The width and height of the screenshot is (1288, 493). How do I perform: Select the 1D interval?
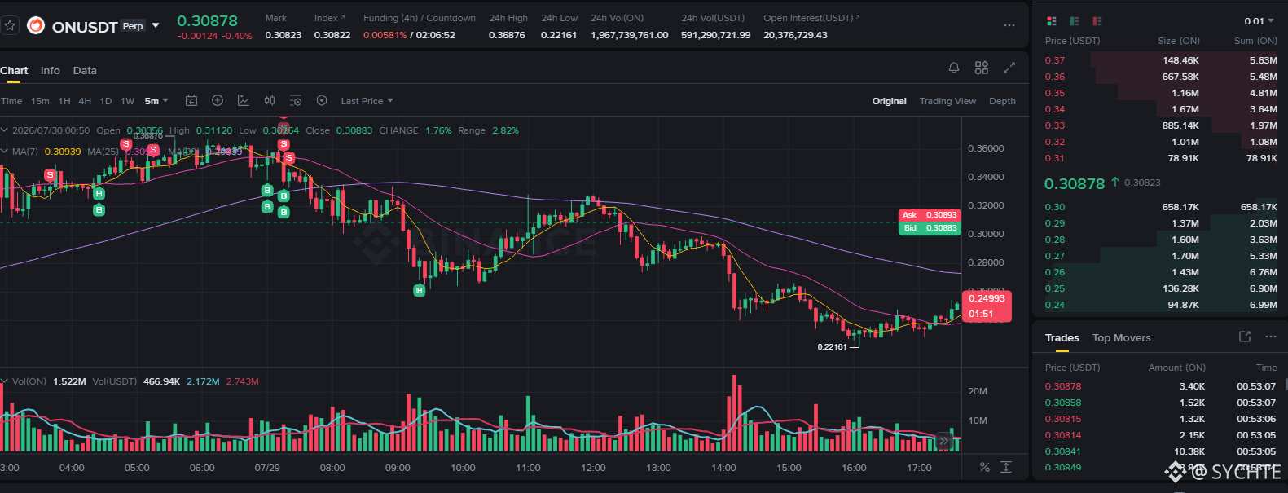[x=105, y=101]
